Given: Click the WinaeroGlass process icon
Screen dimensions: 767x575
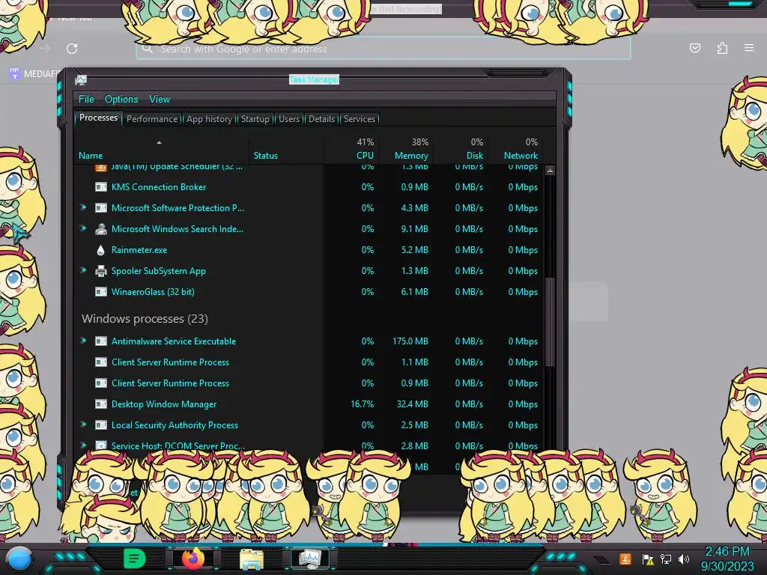Looking at the screenshot, I should (101, 292).
